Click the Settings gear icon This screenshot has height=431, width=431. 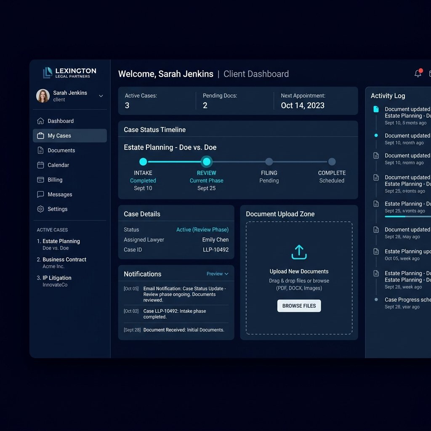40,209
